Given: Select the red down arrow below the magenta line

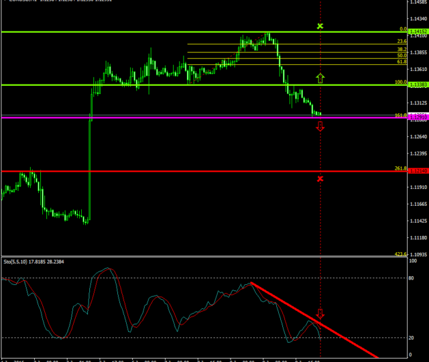Looking at the screenshot, I should click(x=320, y=126).
